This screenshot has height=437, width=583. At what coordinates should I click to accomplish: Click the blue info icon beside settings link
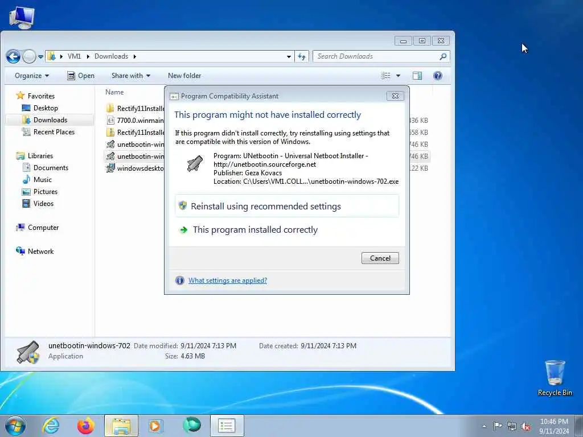[x=179, y=281]
